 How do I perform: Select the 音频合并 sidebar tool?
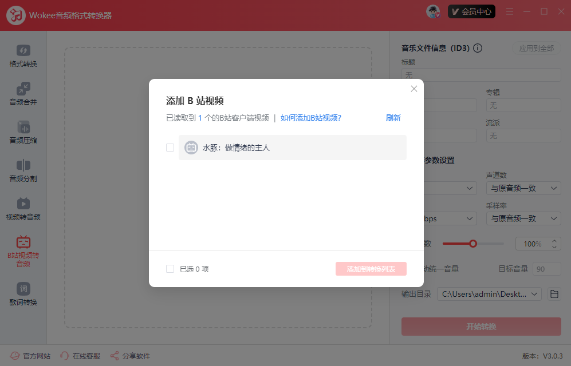tap(23, 94)
